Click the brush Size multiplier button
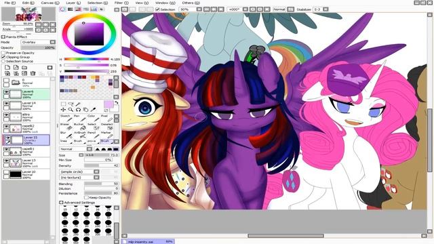Viewport: 434px width, 244px height. 81,155
